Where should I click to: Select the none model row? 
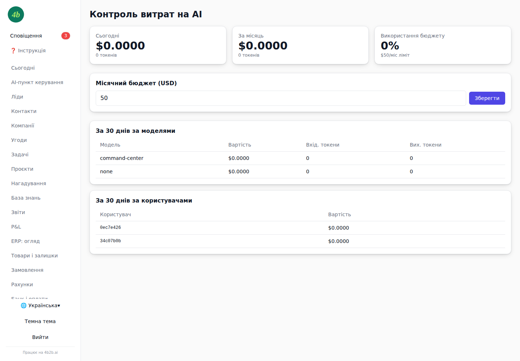(300, 171)
